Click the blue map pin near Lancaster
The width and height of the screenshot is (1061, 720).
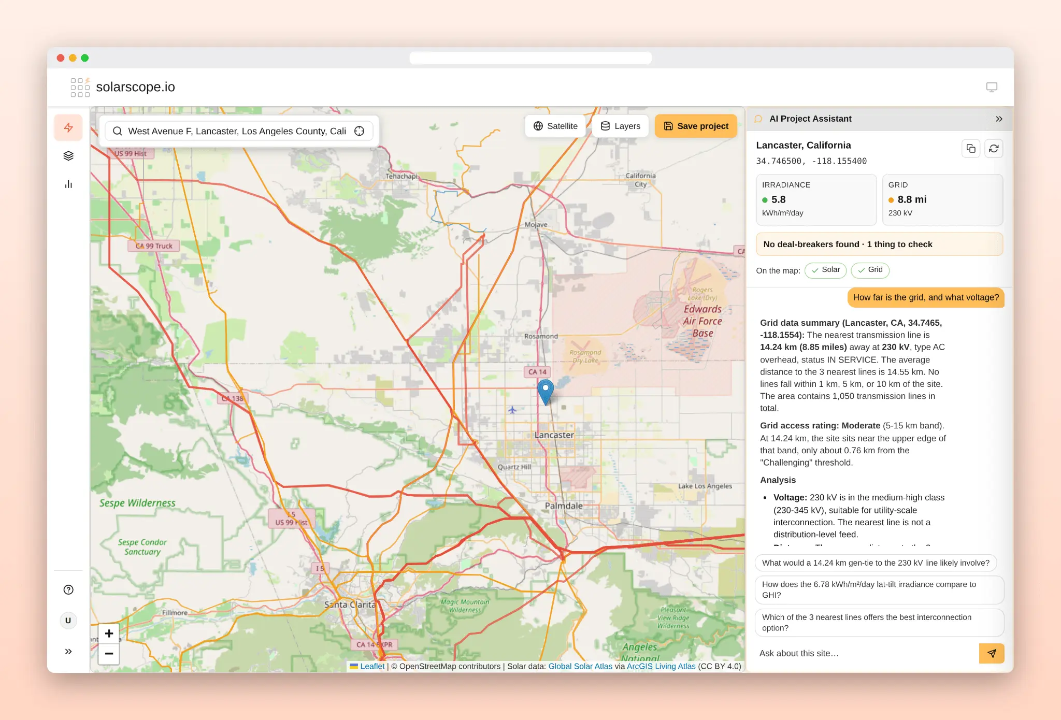pyautogui.click(x=546, y=392)
